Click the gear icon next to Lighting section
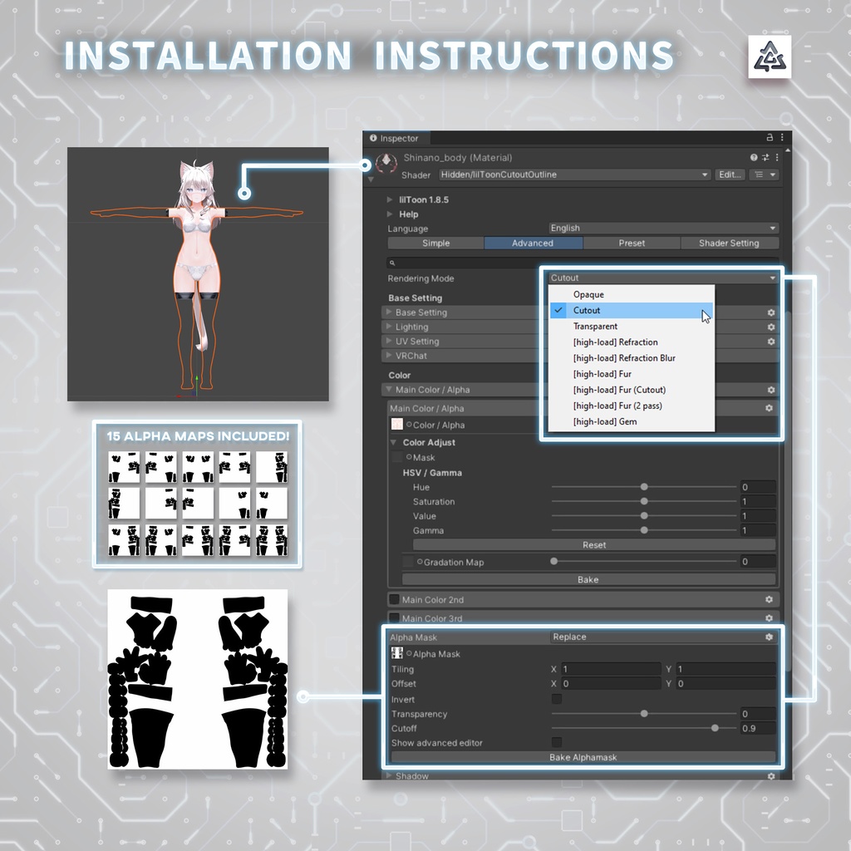 (770, 327)
